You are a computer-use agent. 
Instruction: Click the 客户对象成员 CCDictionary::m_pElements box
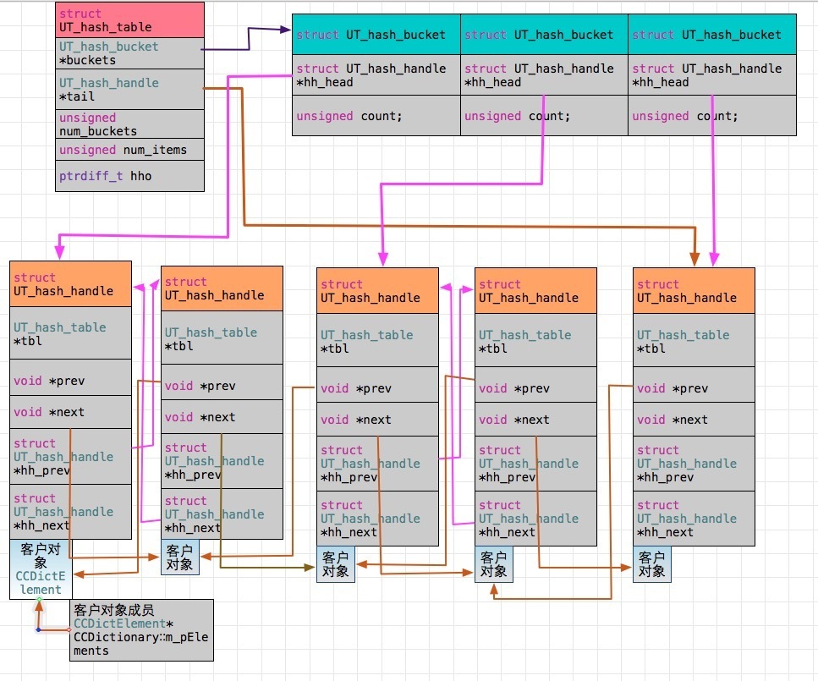click(141, 630)
